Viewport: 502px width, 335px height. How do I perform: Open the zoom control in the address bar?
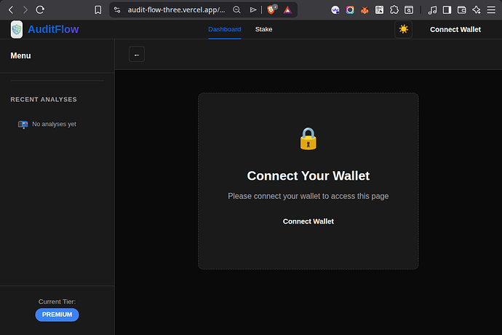tap(236, 10)
